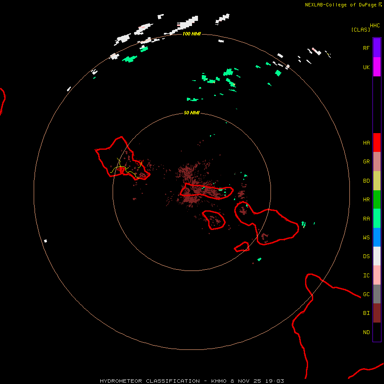Click the WS legend label
The image size is (384, 384).
(366, 237)
